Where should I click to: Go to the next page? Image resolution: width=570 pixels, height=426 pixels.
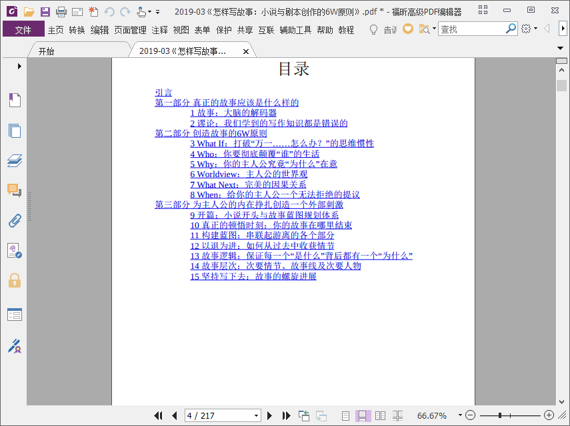click(269, 415)
